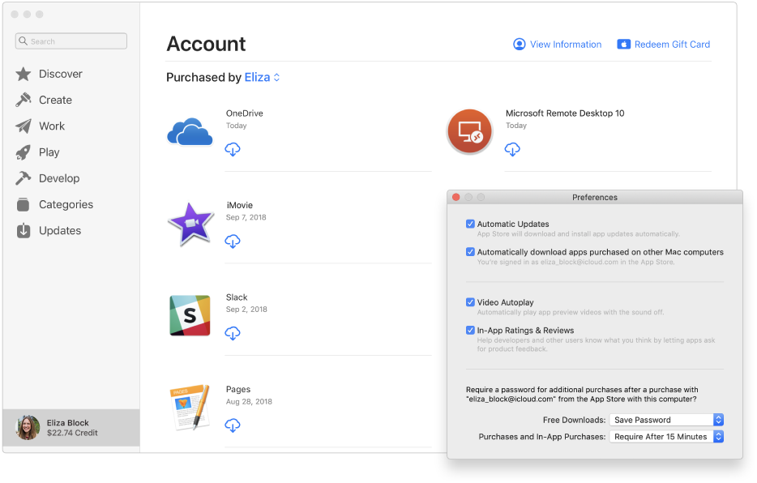The image size is (757, 483).
Task: Open the Purchases and In-App Purchases dropdown
Action: pyautogui.click(x=666, y=437)
